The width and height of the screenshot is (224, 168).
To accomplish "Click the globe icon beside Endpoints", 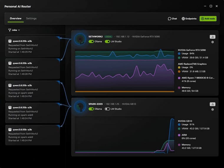I will [x=183, y=19].
